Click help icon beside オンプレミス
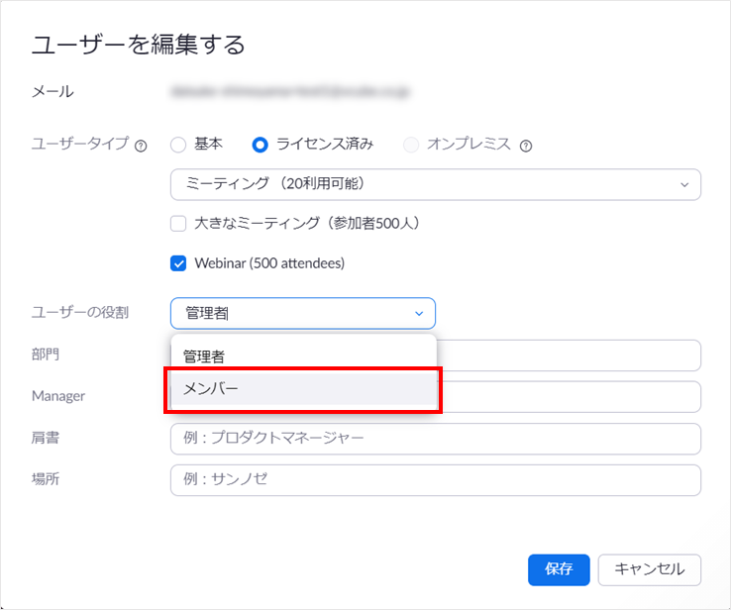The height and width of the screenshot is (610, 731). tap(526, 147)
